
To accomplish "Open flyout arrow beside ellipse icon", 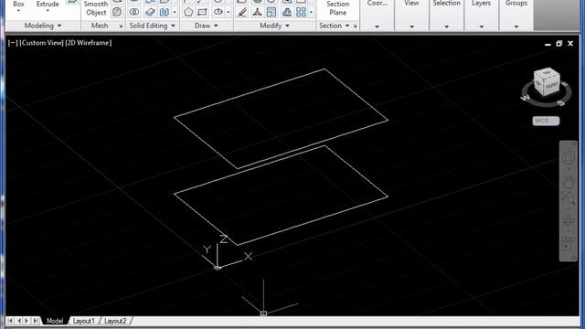I will point(228,12).
